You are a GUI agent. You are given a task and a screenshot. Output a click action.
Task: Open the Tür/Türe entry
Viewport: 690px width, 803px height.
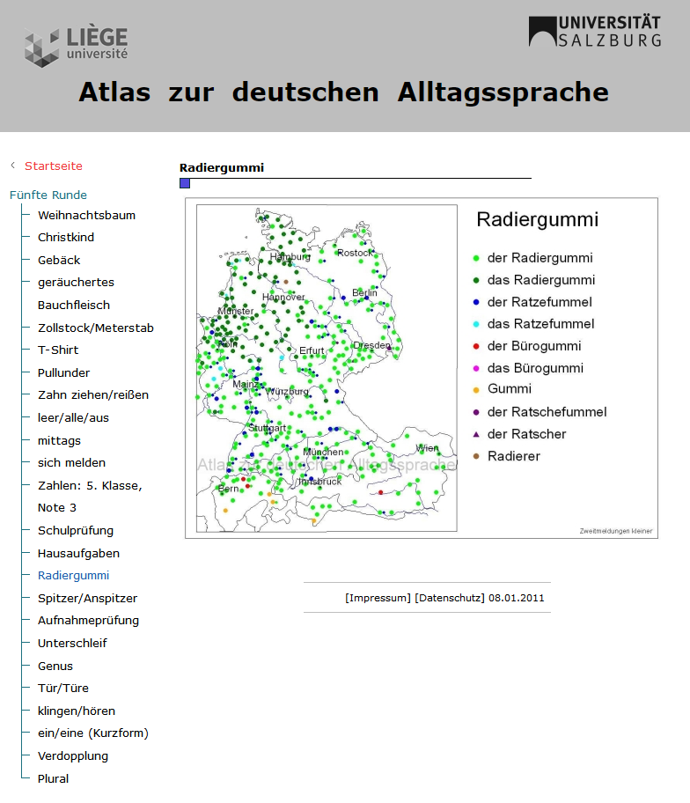tap(63, 688)
